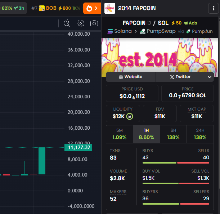Open chart settings gear
220x214 pixels.
click(x=81, y=23)
